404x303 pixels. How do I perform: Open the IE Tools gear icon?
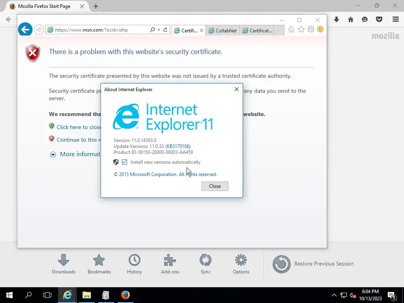point(311,29)
